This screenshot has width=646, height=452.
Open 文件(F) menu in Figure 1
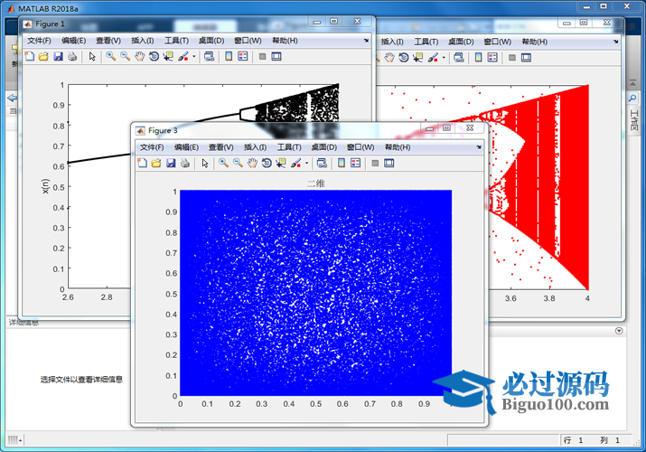pyautogui.click(x=39, y=41)
